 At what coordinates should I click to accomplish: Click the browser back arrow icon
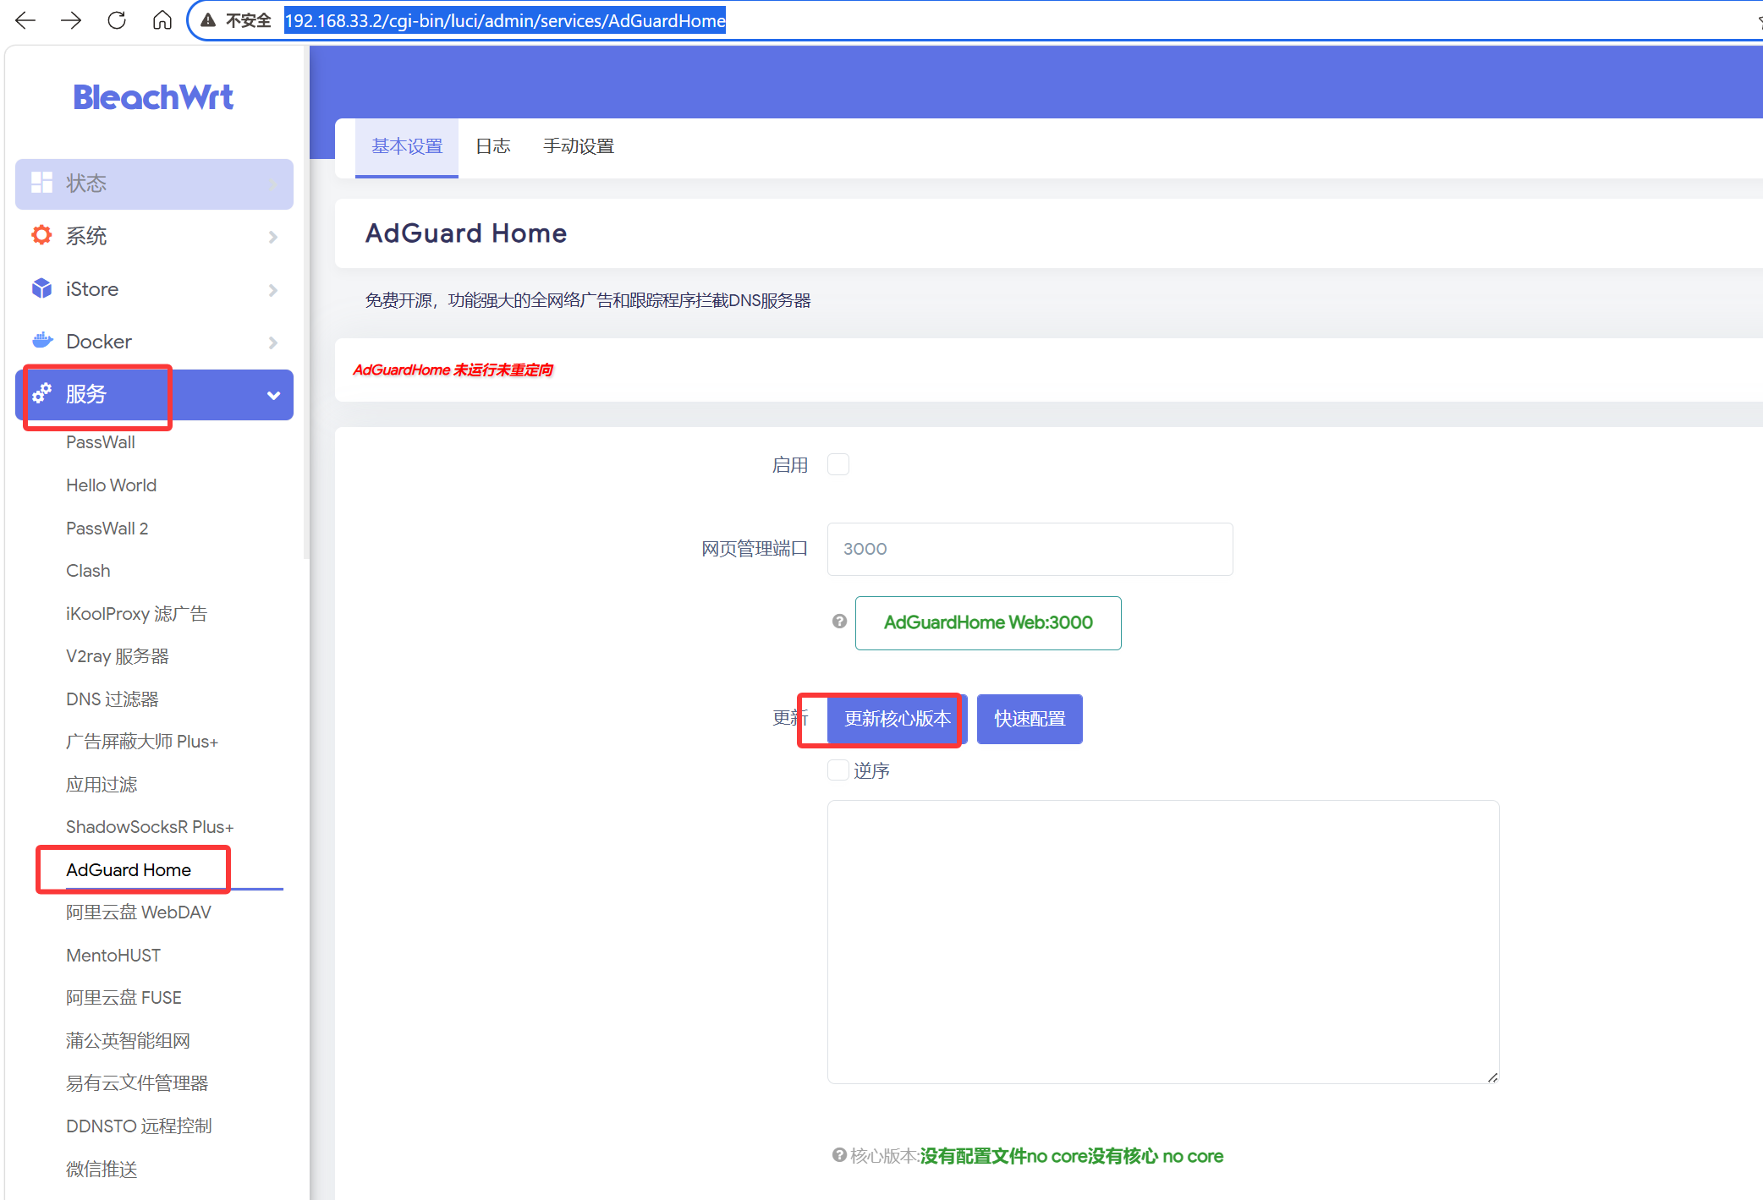pos(25,20)
